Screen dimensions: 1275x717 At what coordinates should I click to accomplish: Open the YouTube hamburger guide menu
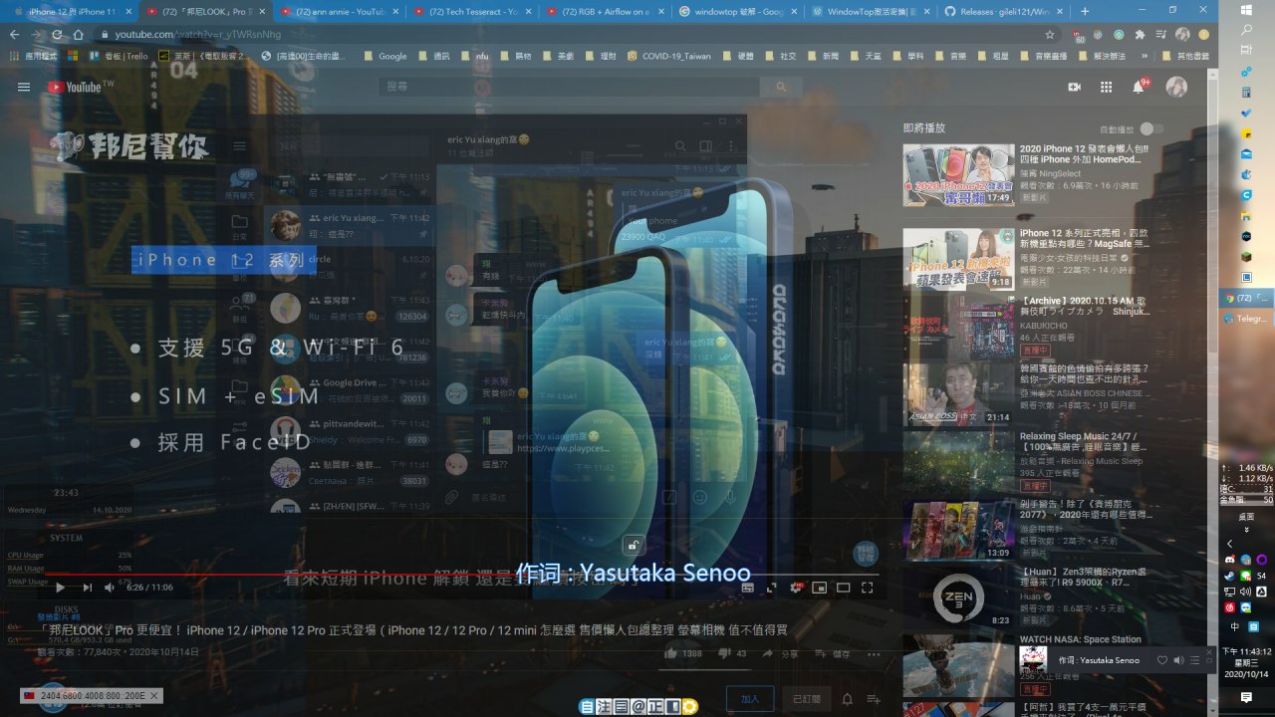click(24, 87)
